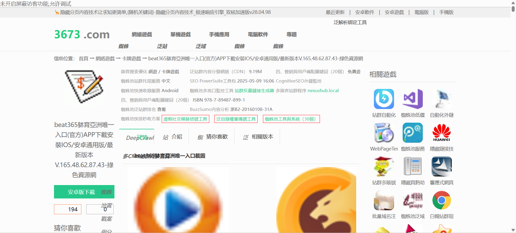Click the invoice pencil app icon

click(84, 87)
